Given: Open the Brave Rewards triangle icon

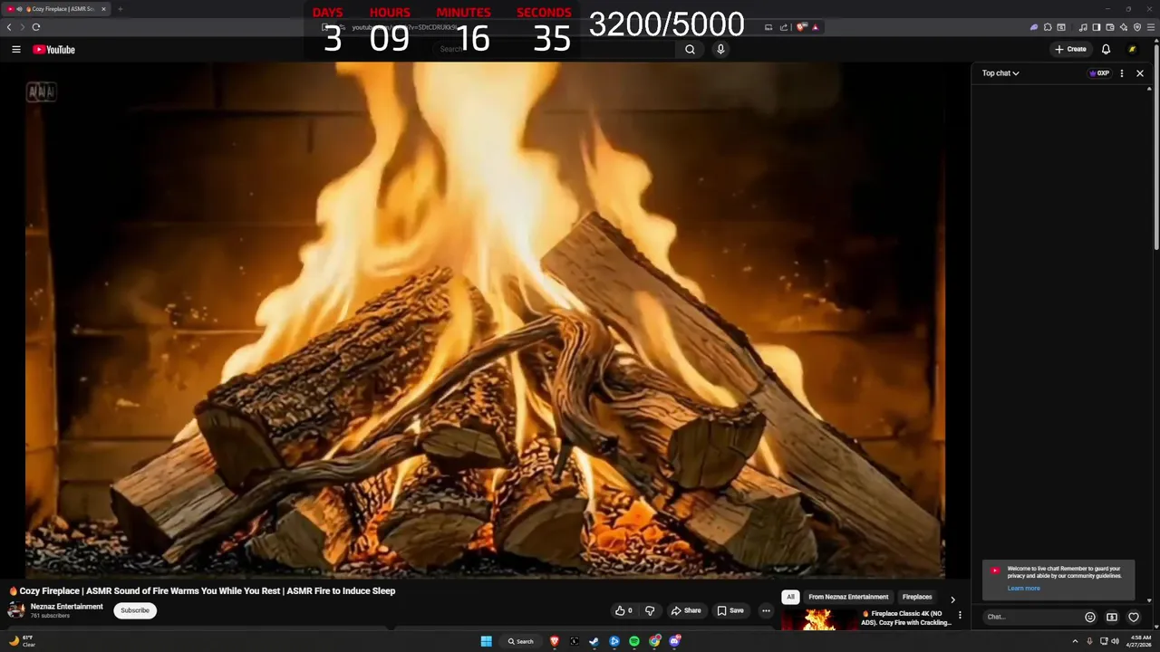Looking at the screenshot, I should (x=816, y=27).
